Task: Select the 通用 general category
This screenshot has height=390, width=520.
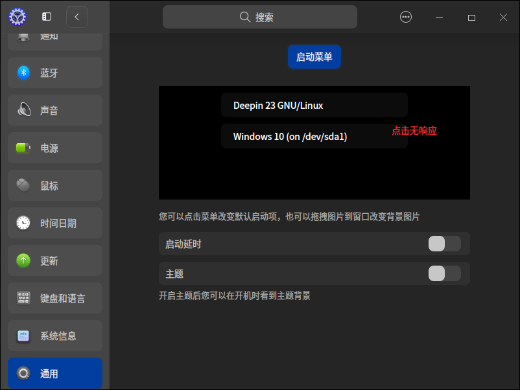Action: point(55,373)
